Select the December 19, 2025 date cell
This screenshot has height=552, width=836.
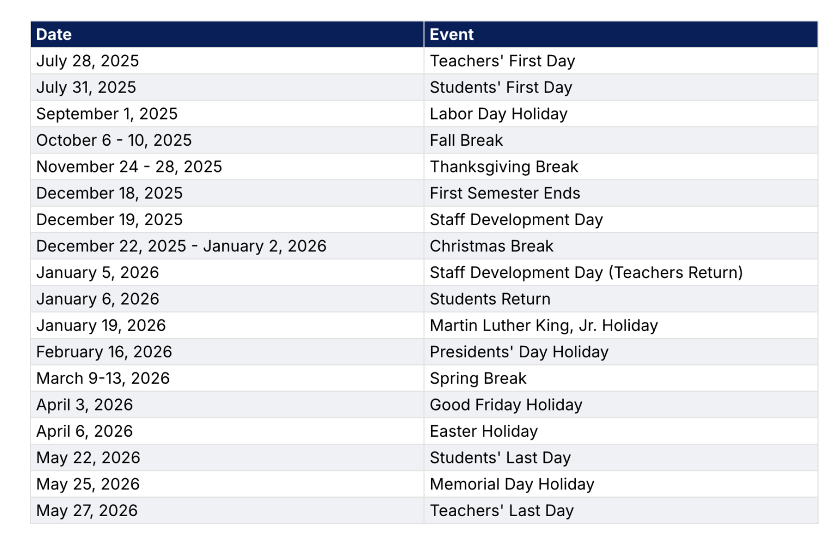227,220
